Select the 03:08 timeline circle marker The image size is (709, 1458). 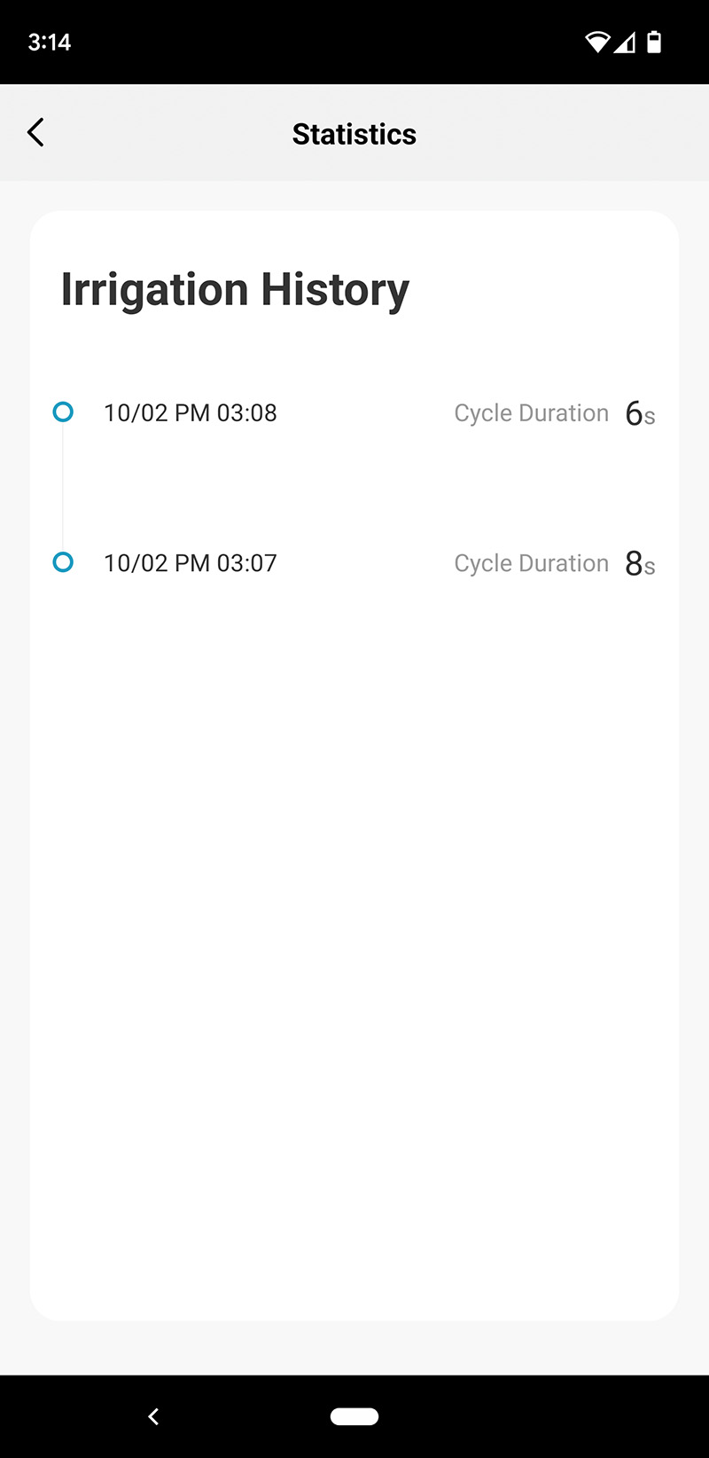point(63,412)
